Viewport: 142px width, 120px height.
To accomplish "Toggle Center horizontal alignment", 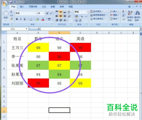I will (60, 16).
